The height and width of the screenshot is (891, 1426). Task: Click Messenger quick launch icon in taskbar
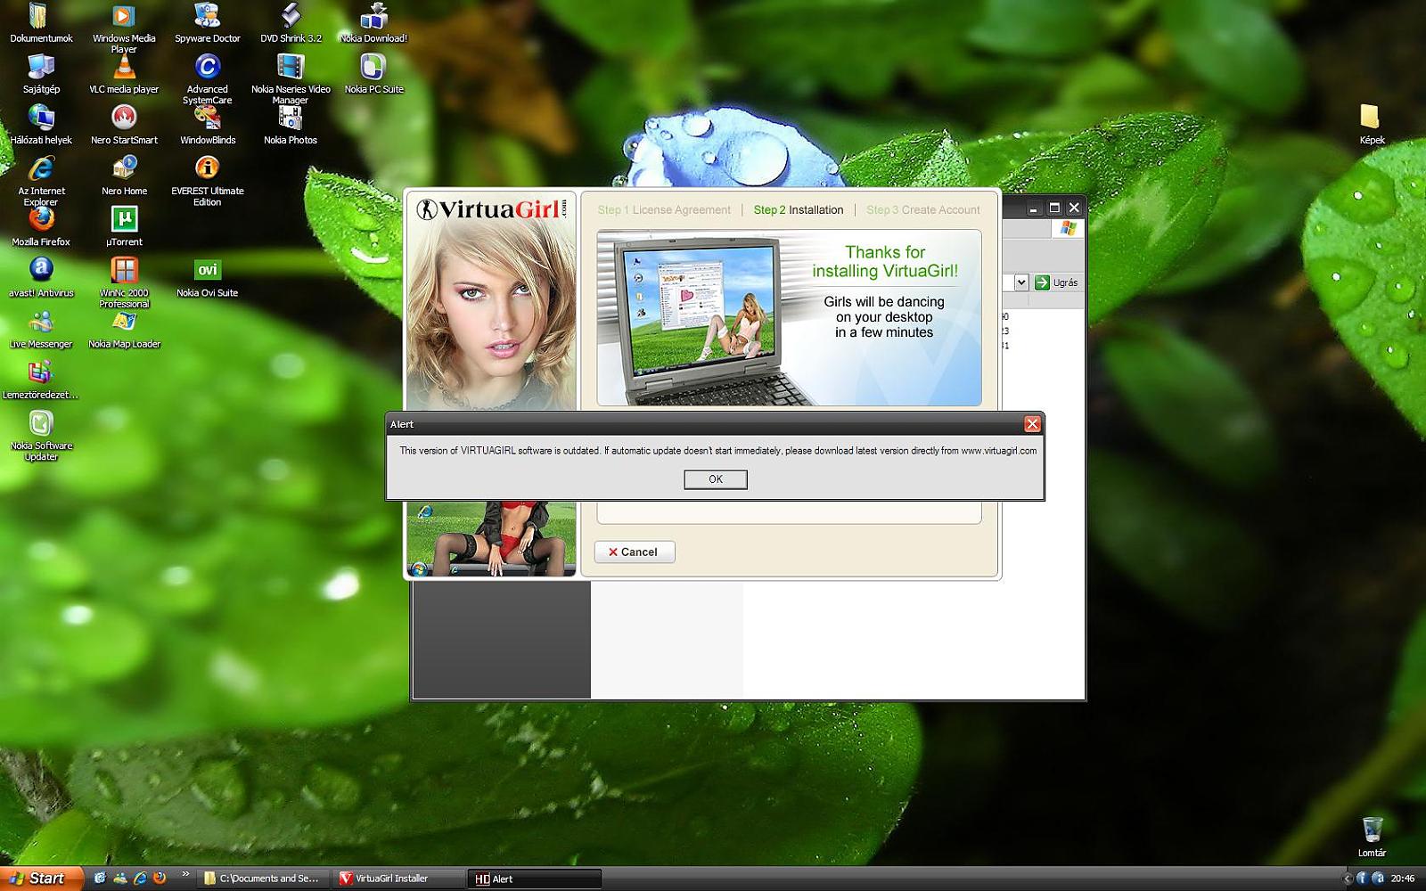coord(119,878)
